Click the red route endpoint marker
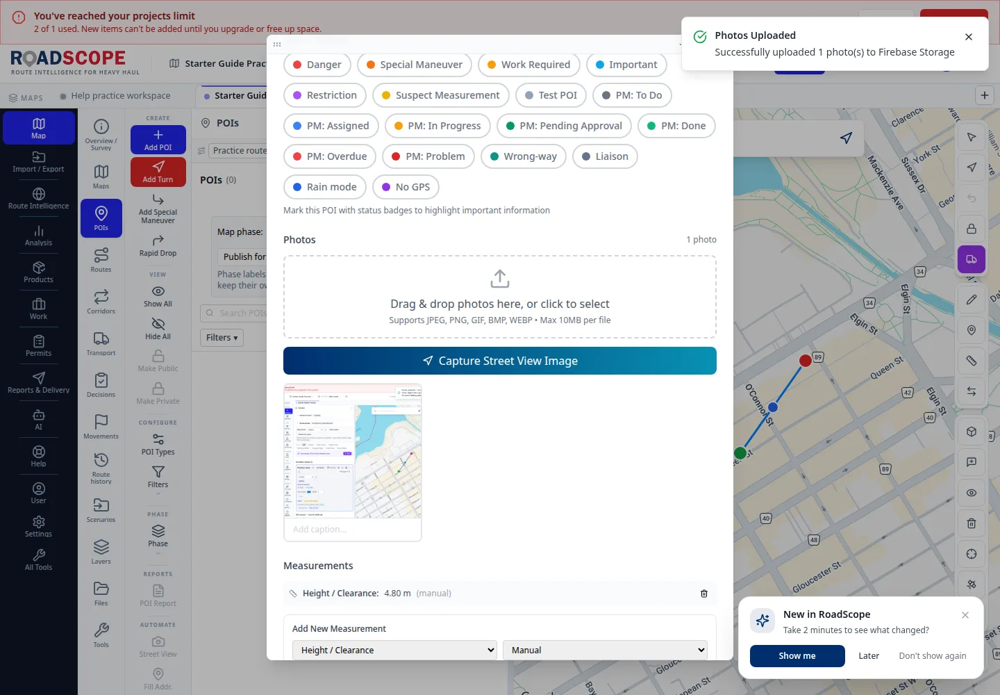This screenshot has height=695, width=1000. [806, 360]
